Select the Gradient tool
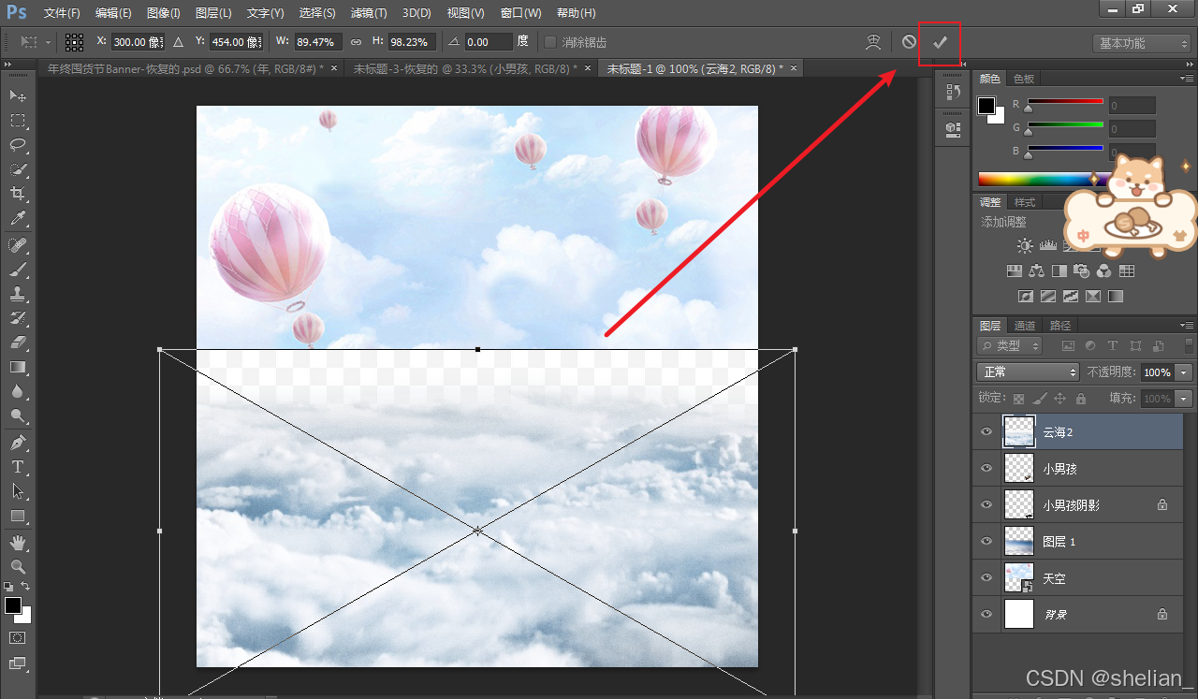The image size is (1198, 699). tap(18, 367)
